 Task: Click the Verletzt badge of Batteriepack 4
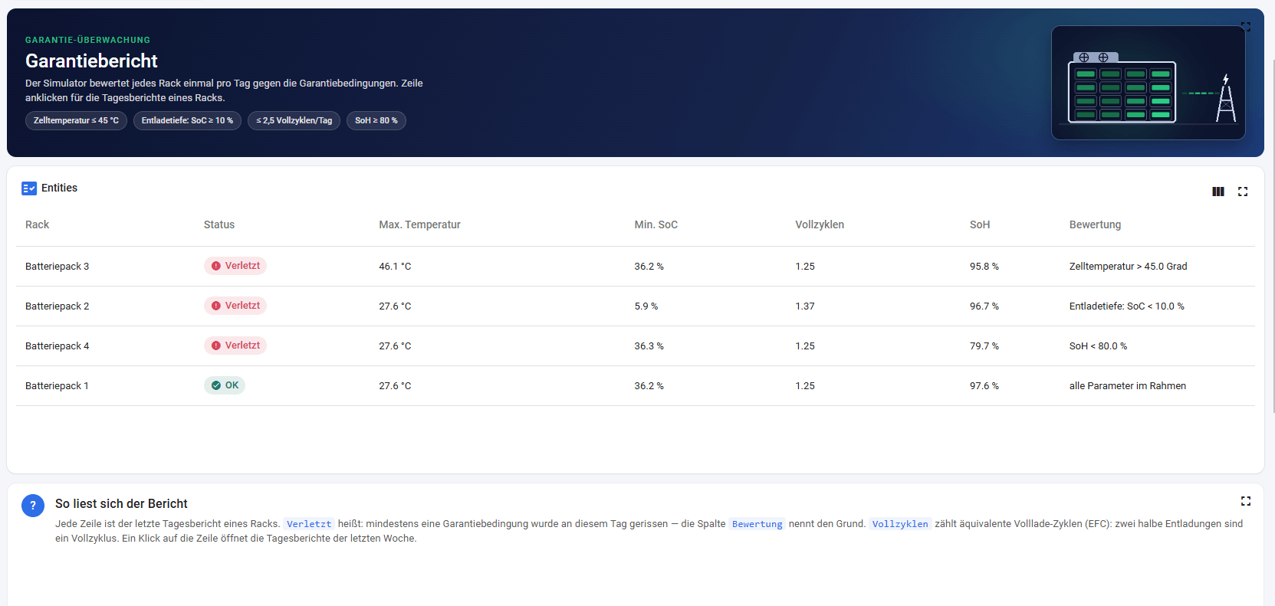235,346
